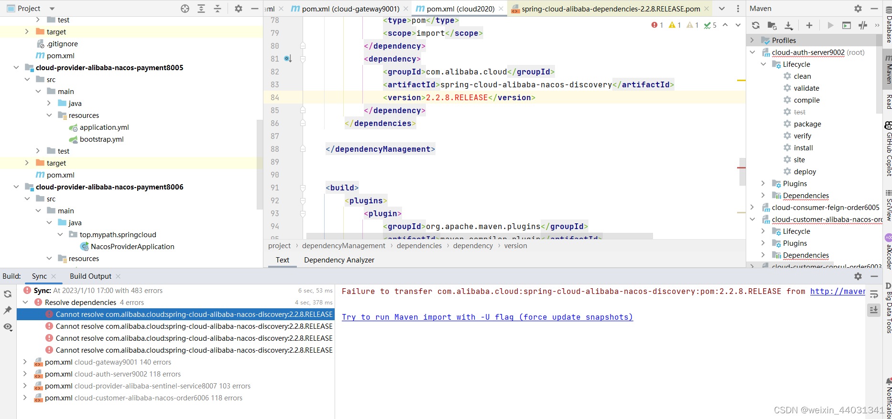Click Try to run Maven import link
Viewport: 892px width, 419px height.
click(487, 317)
